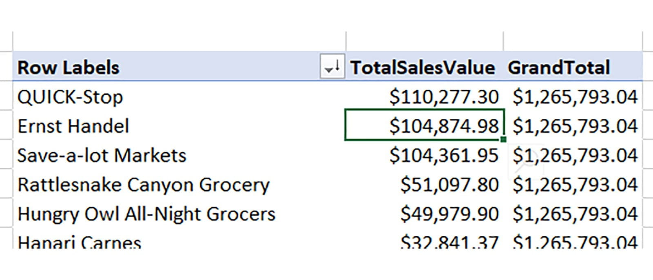Click the TotalSalesValue column header
The image size is (653, 280).
click(x=422, y=68)
